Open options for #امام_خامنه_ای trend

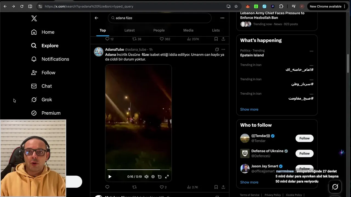[311, 66]
